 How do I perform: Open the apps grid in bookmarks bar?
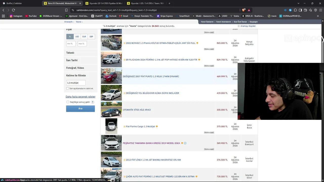tap(3, 16)
